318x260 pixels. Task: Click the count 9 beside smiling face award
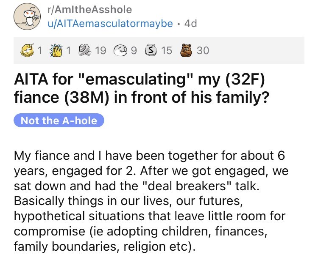click(x=134, y=51)
